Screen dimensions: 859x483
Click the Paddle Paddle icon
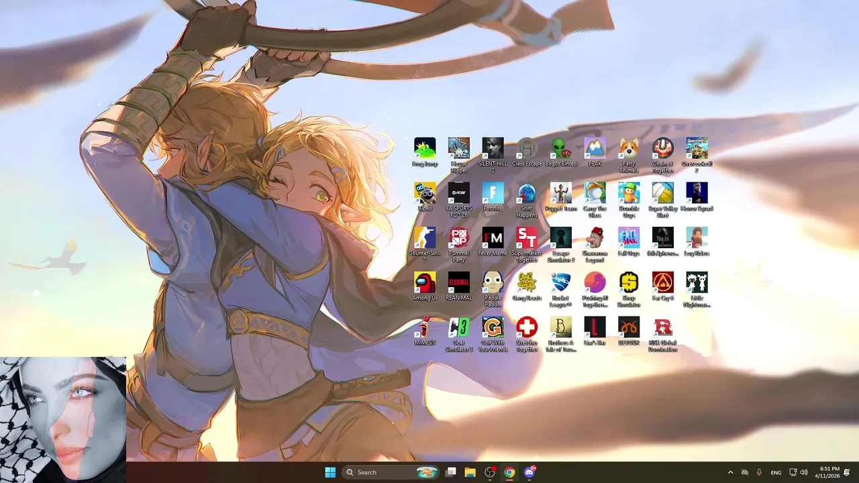tap(493, 290)
